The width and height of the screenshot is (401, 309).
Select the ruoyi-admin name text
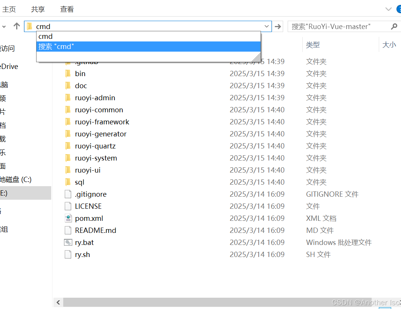[95, 98]
